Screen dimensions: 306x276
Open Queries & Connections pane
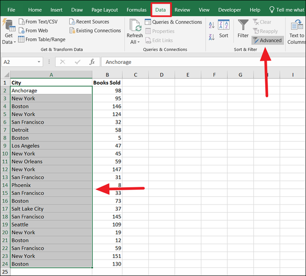tap(173, 22)
